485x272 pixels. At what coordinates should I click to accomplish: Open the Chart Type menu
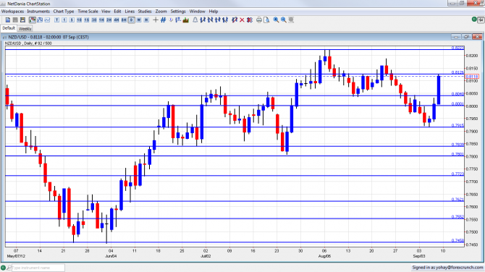coord(64,12)
